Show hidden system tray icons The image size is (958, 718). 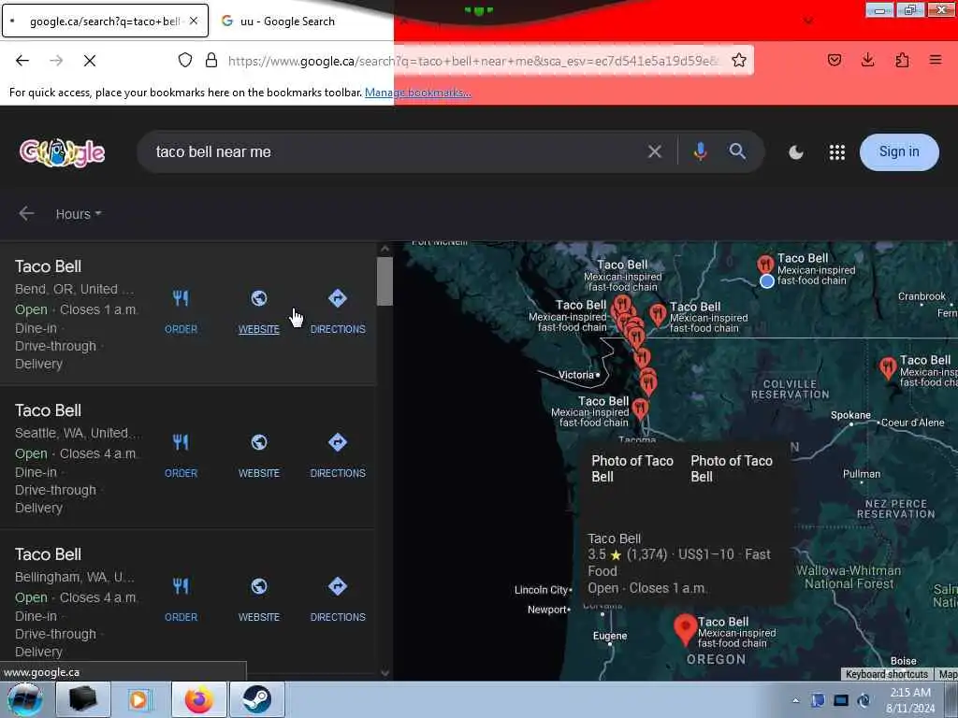coord(795,700)
